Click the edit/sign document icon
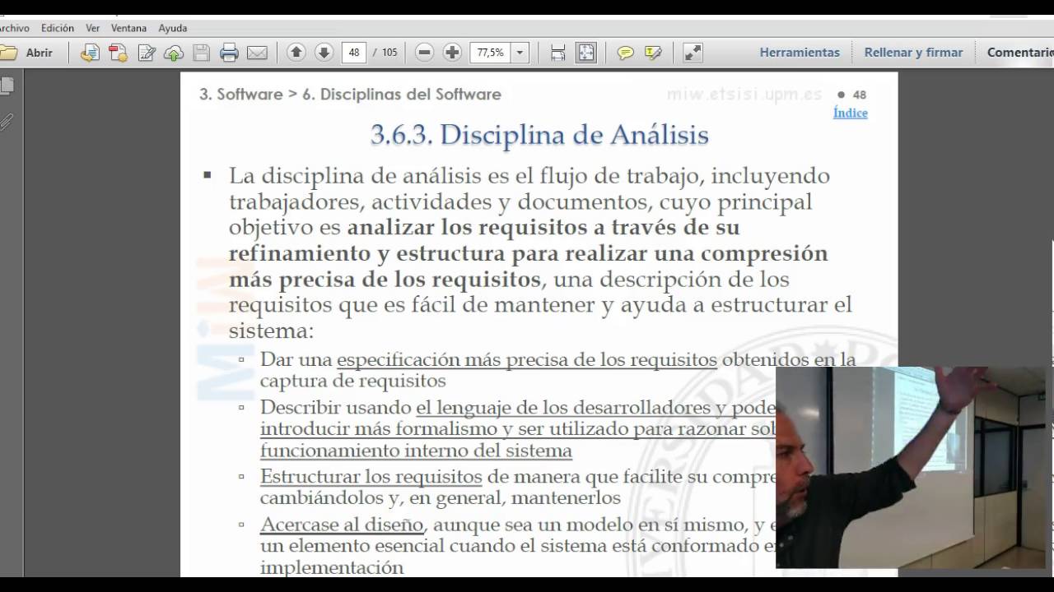 pyautogui.click(x=147, y=53)
